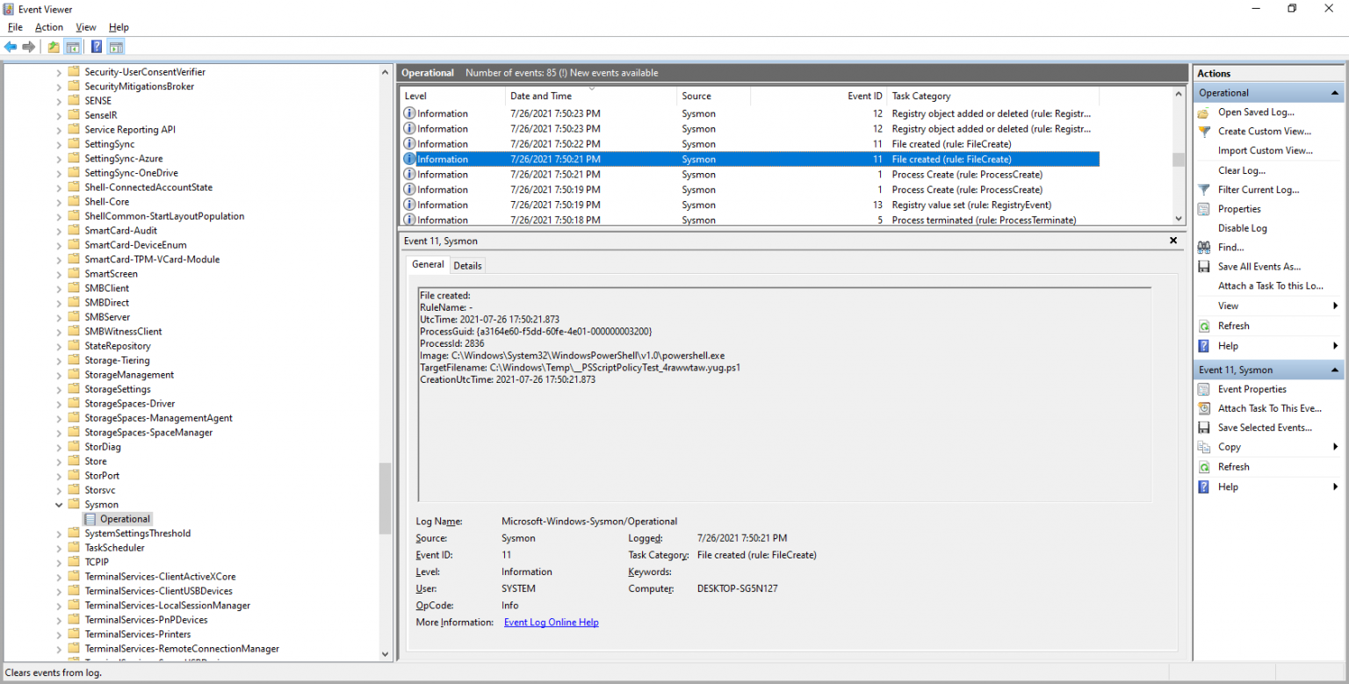This screenshot has width=1349, height=684.
Task: Click Clear Log in the Actions pane
Action: [1241, 170]
